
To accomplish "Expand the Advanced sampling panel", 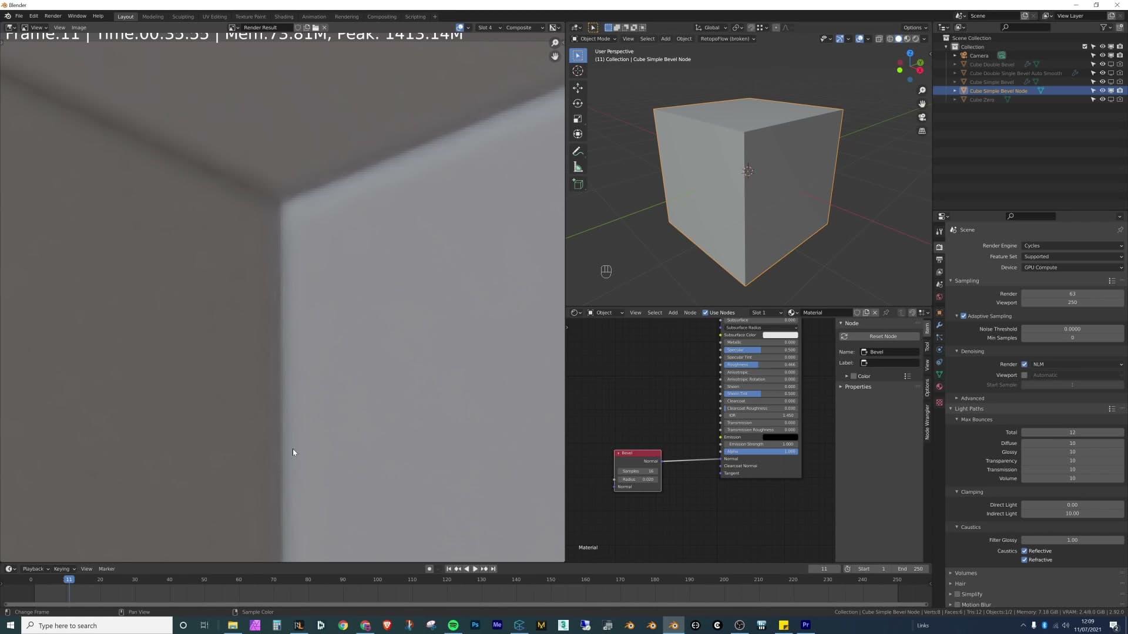I will pyautogui.click(x=972, y=399).
